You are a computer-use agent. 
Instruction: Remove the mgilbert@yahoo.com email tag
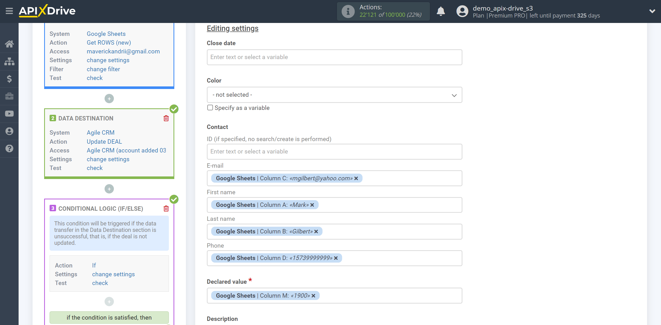[x=356, y=178]
